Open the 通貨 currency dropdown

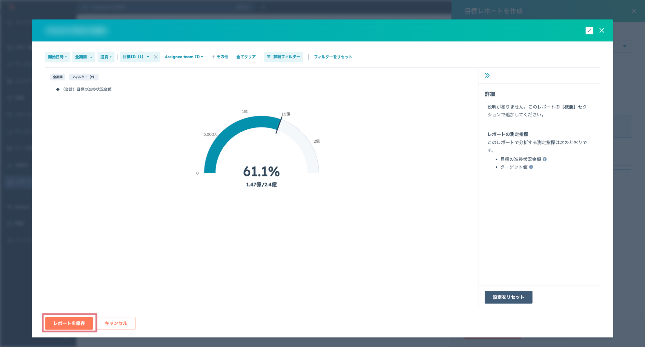point(106,57)
